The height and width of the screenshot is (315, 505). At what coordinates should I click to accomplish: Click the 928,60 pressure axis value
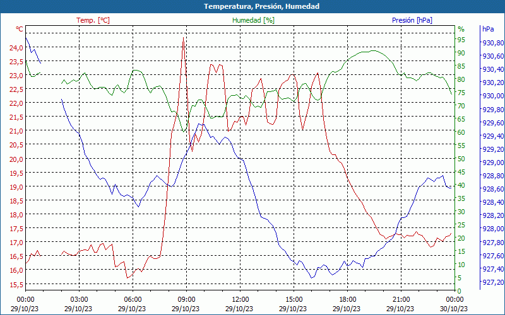click(x=493, y=189)
